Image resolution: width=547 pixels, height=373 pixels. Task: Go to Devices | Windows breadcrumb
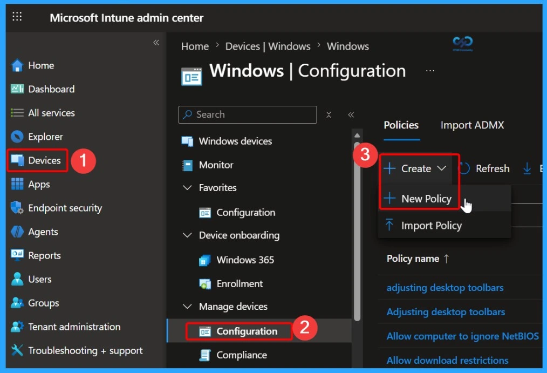268,46
